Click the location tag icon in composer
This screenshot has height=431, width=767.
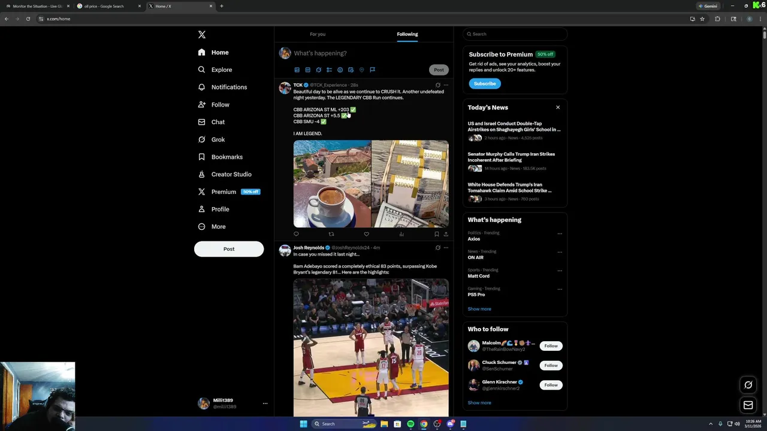point(361,70)
